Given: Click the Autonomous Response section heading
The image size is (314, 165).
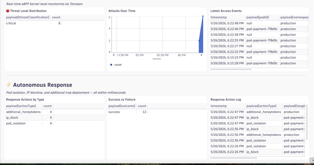Looking at the screenshot, I should click(42, 85).
